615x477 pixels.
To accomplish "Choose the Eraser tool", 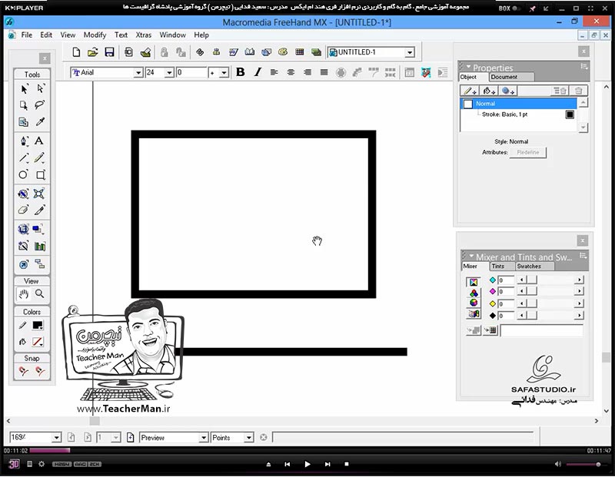I will pos(23,210).
